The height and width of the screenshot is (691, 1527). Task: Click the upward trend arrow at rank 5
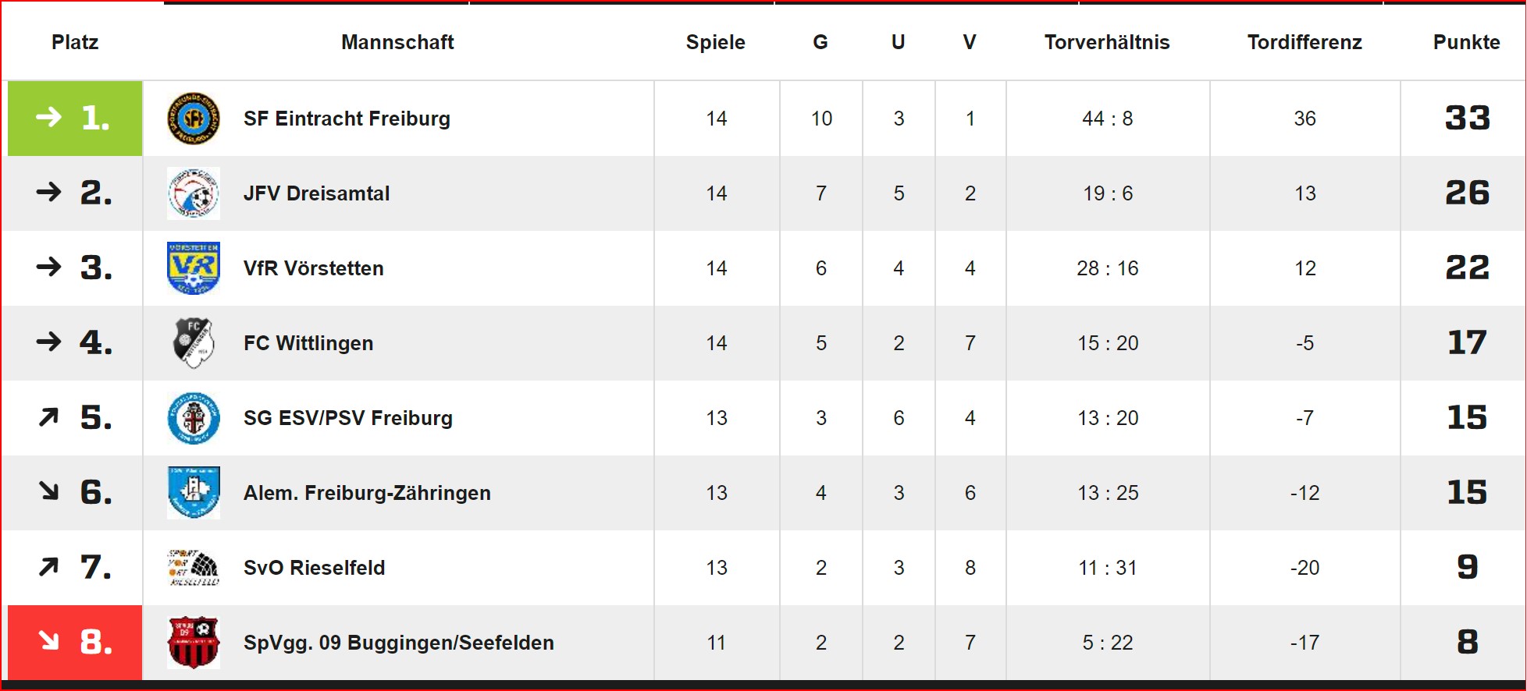tap(48, 418)
